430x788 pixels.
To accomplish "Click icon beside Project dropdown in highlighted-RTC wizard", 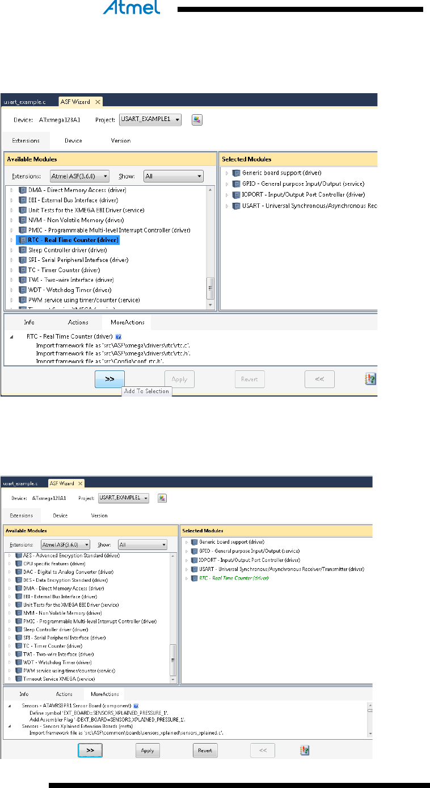I will click(x=197, y=120).
